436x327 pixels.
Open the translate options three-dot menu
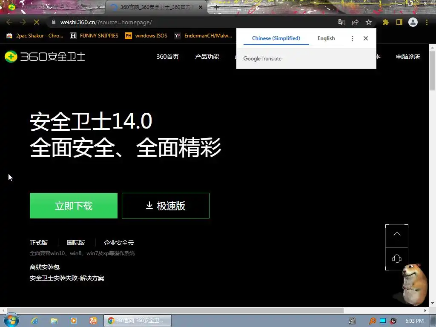[x=352, y=38]
